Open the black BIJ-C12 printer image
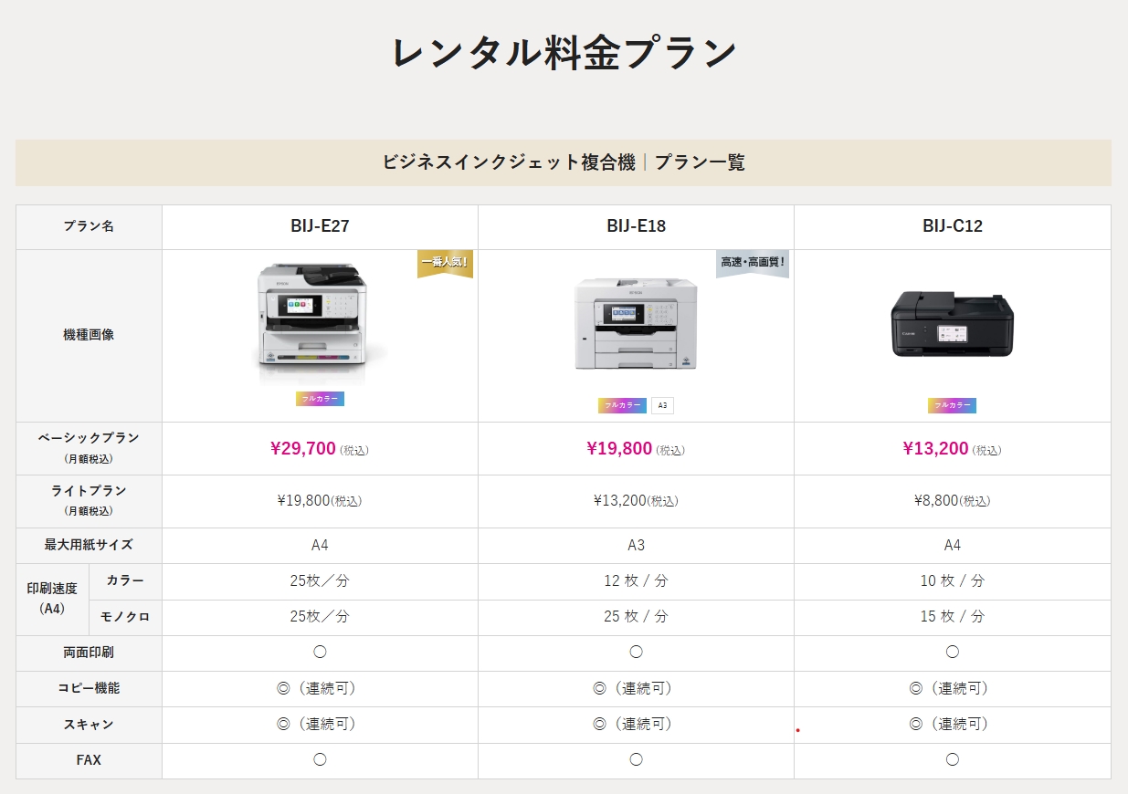The image size is (1128, 794). coord(952,324)
